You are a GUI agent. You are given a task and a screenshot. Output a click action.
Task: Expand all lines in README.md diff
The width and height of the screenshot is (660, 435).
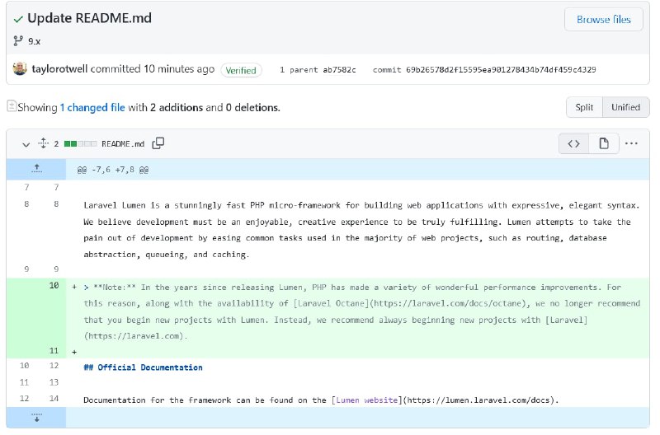(44, 143)
